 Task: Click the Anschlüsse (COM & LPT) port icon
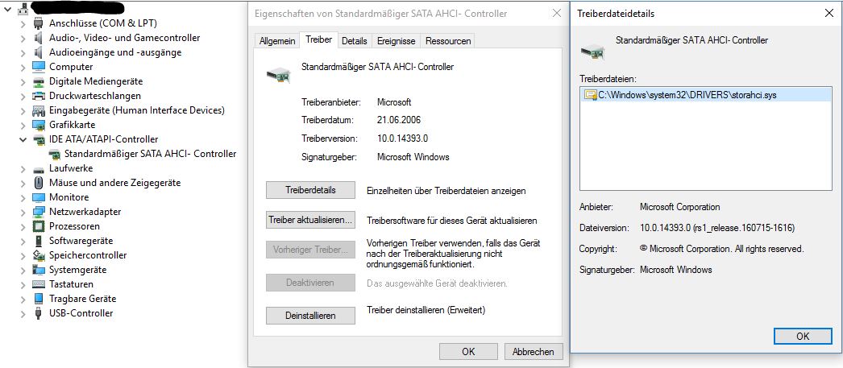click(38, 23)
